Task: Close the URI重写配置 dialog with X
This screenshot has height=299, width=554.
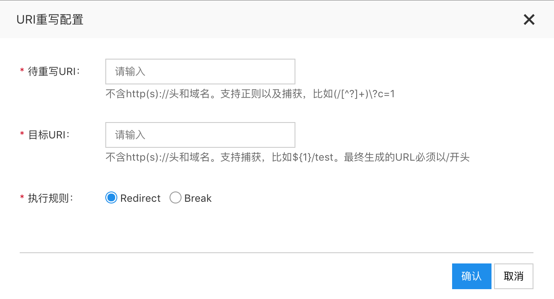Action: [529, 19]
